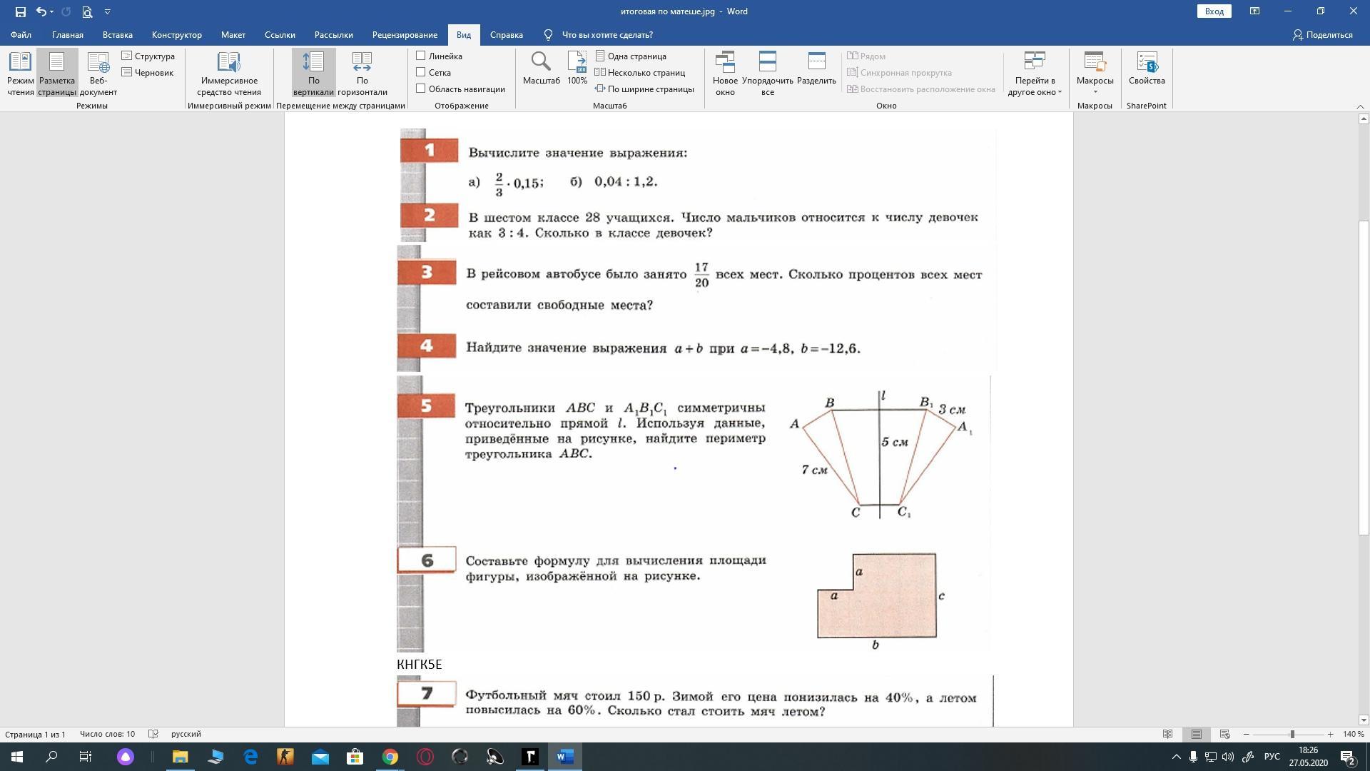
Task: Collapse the ribbon using the chevron
Action: (1360, 106)
